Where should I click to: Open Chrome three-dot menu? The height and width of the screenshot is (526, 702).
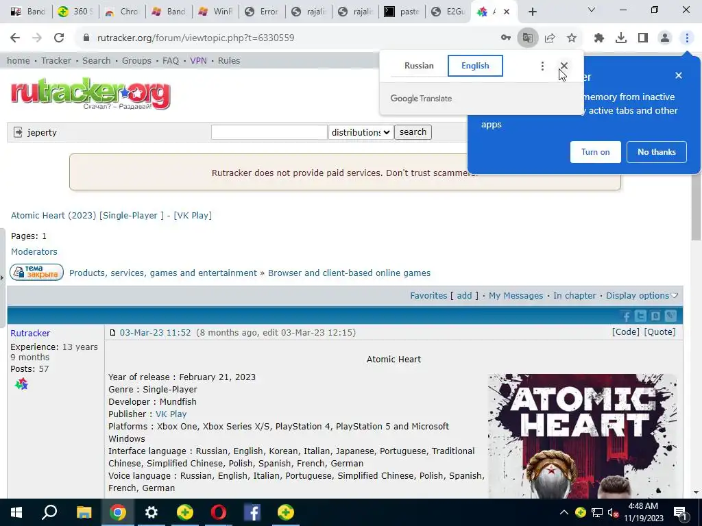click(x=687, y=38)
